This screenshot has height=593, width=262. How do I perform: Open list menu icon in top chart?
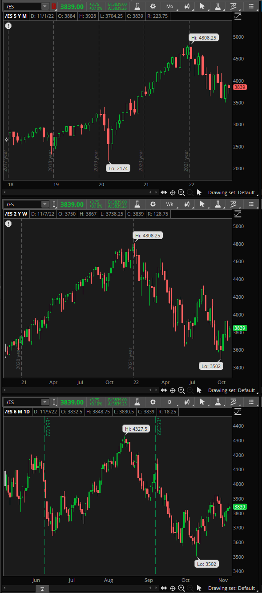[252, 7]
